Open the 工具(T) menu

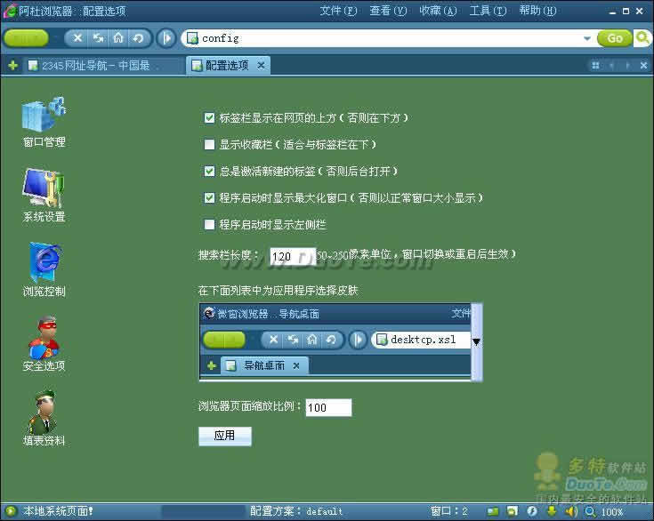(x=488, y=11)
